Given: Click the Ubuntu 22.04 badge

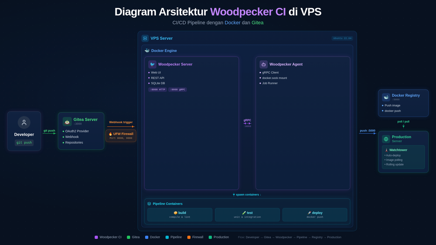Looking at the screenshot, I should click(x=342, y=38).
